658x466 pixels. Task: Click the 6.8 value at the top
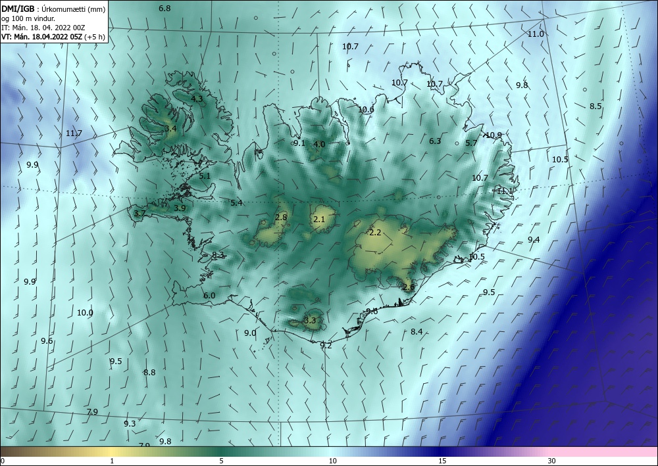[164, 9]
